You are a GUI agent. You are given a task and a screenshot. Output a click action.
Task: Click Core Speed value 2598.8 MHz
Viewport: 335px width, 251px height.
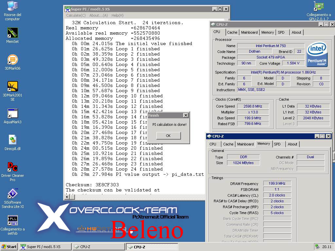[x=253, y=106]
